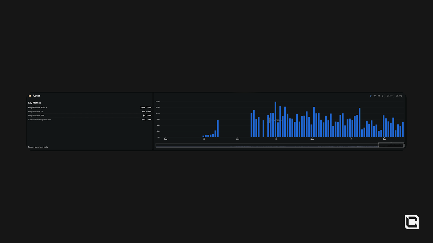Open the Report incorrect data link
Image resolution: width=433 pixels, height=243 pixels.
pos(38,147)
